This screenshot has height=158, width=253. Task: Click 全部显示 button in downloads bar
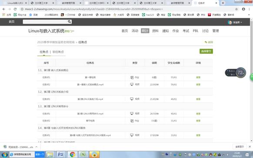click(240, 147)
